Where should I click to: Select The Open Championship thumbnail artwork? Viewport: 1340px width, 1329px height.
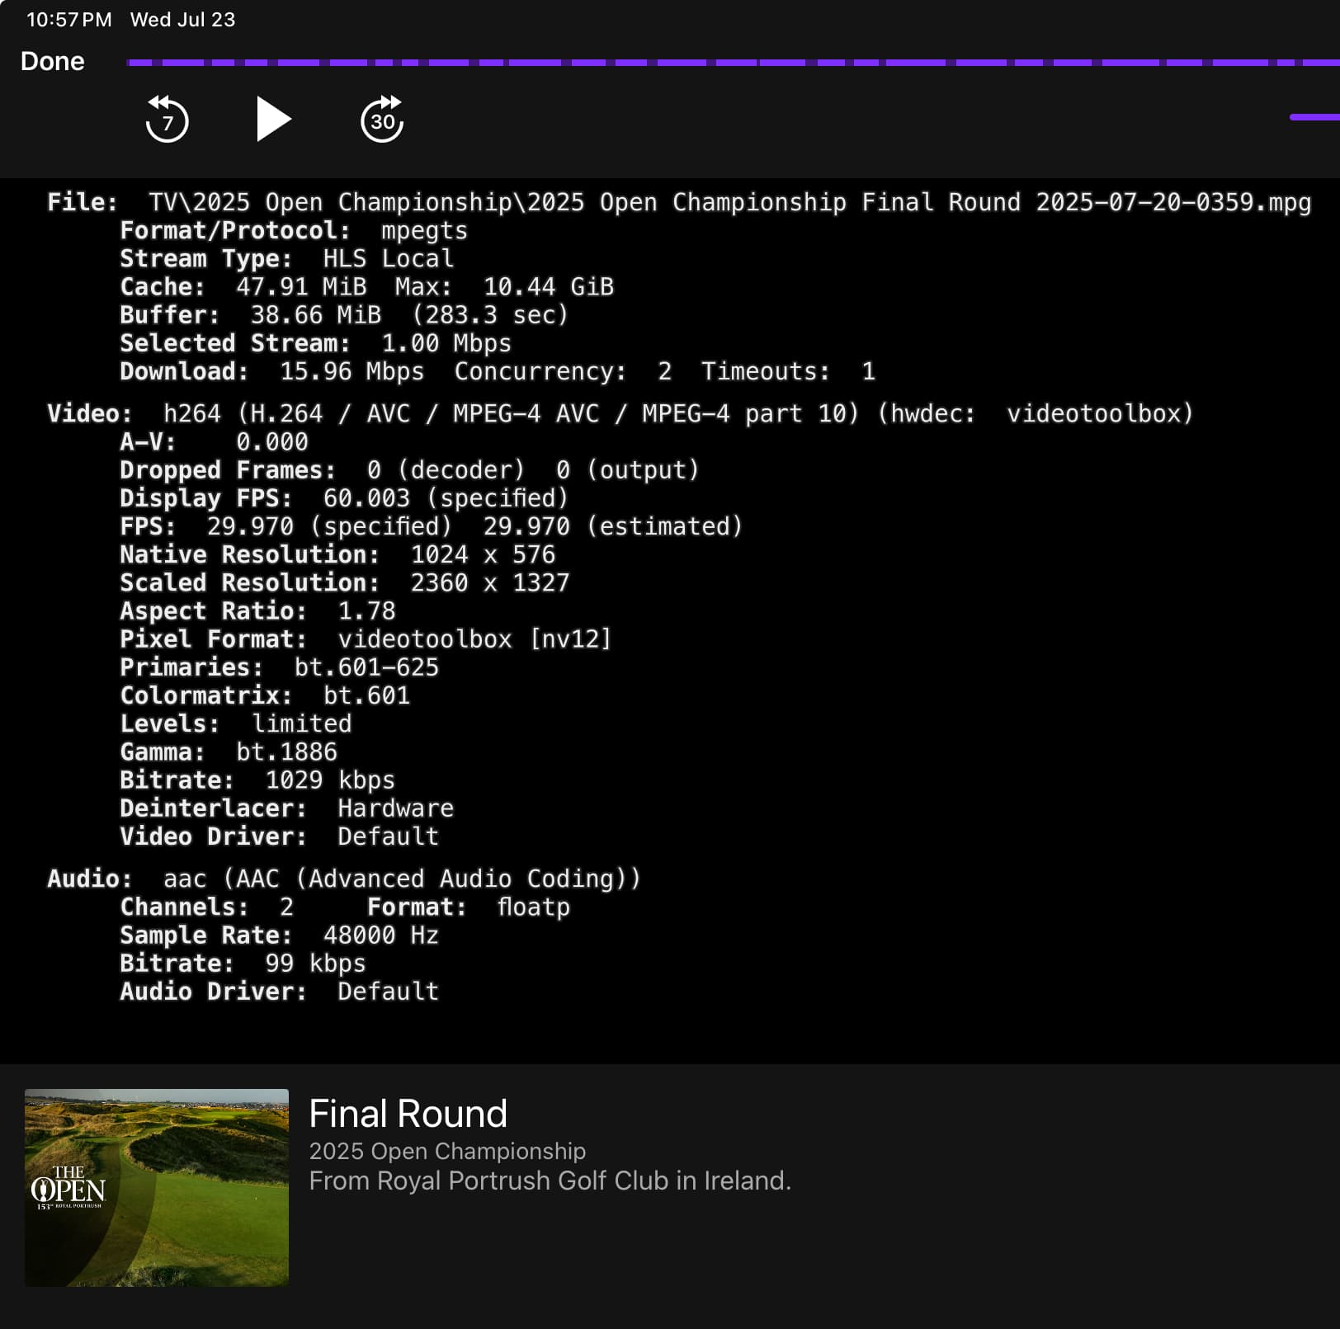pyautogui.click(x=157, y=1187)
